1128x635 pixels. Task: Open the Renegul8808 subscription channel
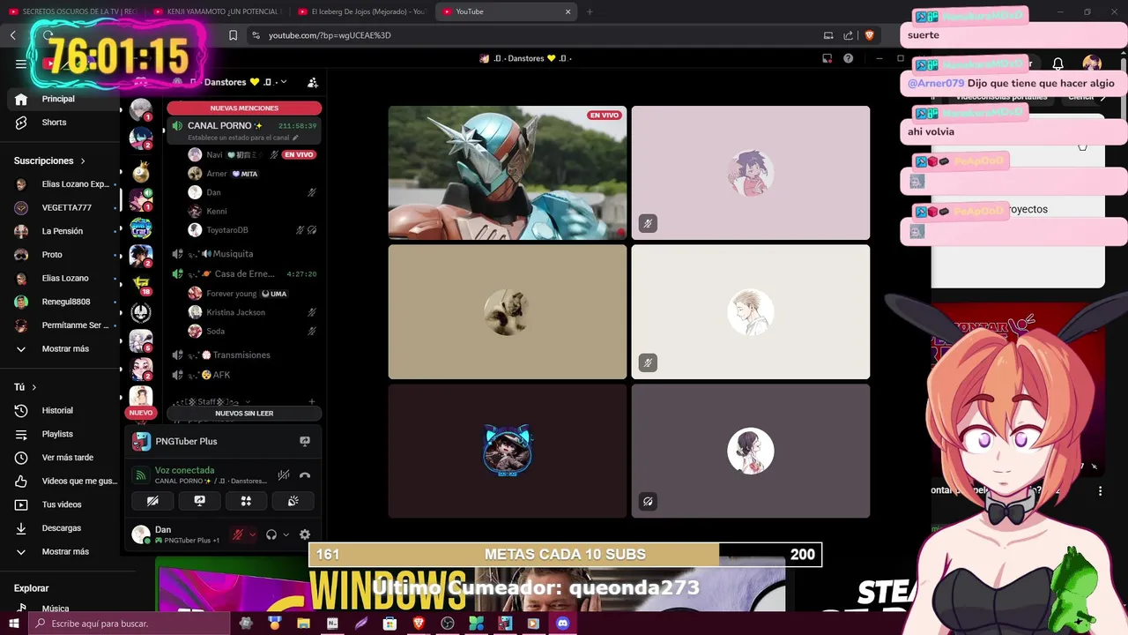65,302
